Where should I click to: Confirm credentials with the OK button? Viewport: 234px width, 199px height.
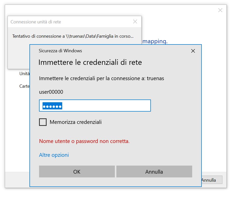click(x=77, y=172)
